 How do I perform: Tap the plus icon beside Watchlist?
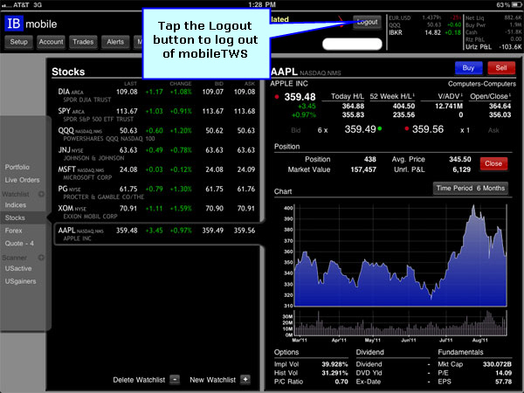tap(42, 192)
